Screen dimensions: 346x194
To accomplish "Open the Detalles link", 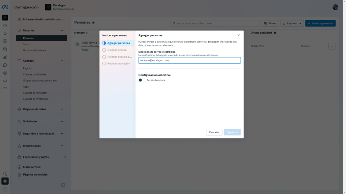I will point(305,46).
